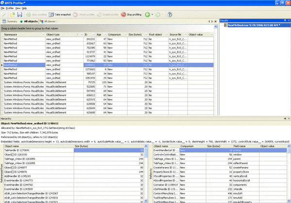
Task: Click the Take snapshot button label
Action: (x=63, y=15)
